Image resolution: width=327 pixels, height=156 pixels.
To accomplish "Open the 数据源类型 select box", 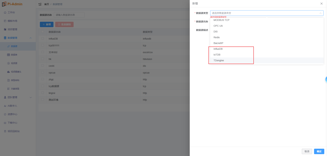I will 267,13.
